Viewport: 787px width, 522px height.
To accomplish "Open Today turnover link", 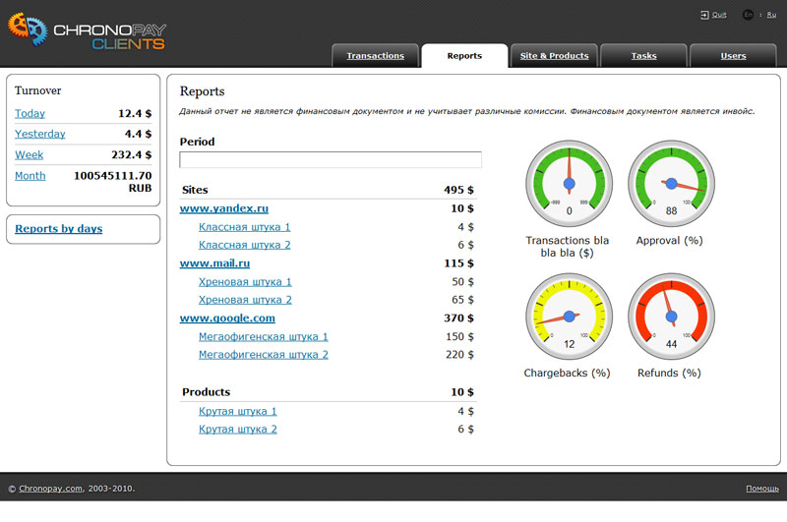I will click(x=30, y=114).
